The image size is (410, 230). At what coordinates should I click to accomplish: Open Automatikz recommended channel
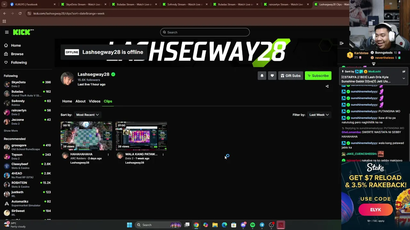[27, 203]
